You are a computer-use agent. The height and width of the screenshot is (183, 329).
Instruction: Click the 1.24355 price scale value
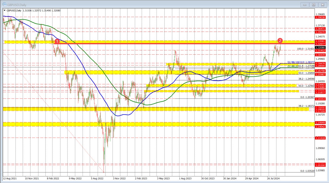(320, 81)
